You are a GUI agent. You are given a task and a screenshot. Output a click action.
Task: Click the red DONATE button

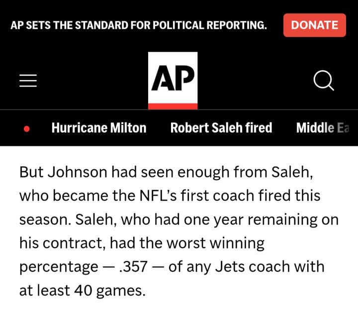pyautogui.click(x=315, y=25)
